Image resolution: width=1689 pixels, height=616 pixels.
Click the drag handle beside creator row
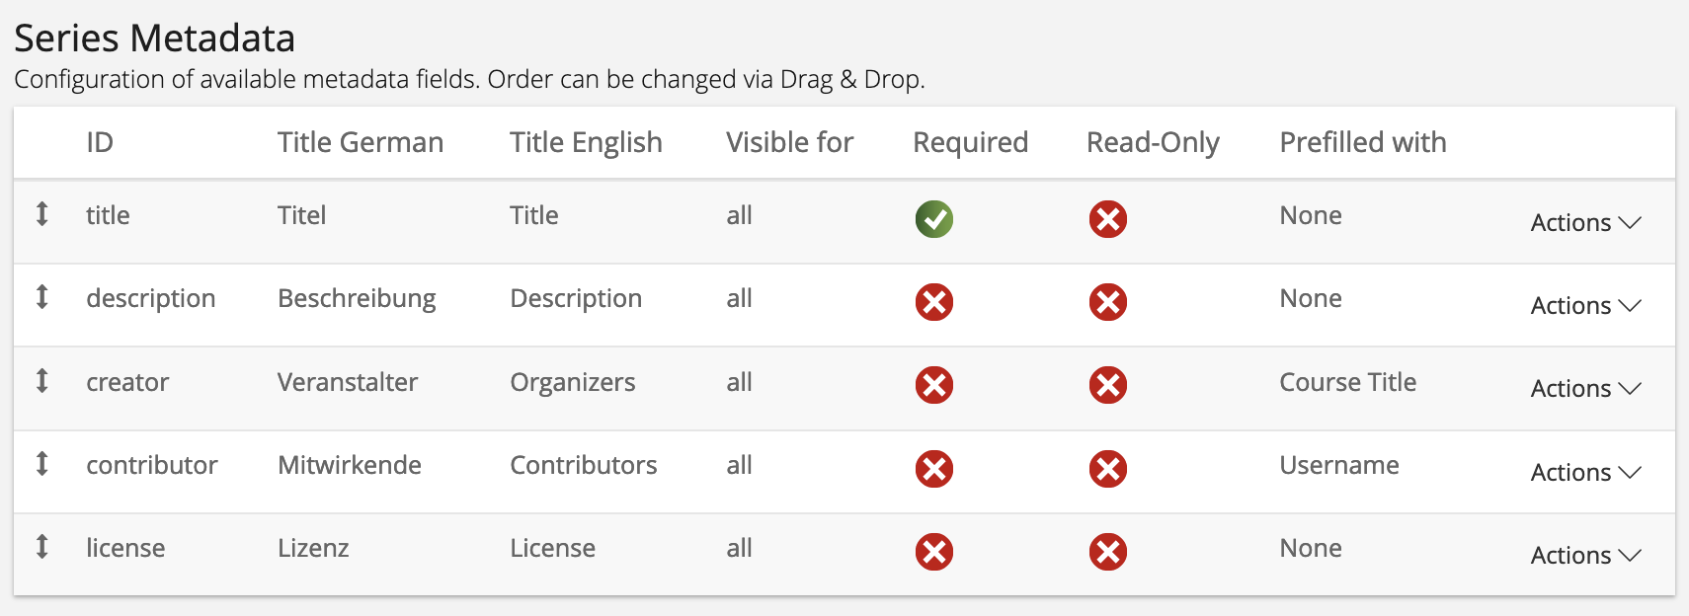[41, 382]
